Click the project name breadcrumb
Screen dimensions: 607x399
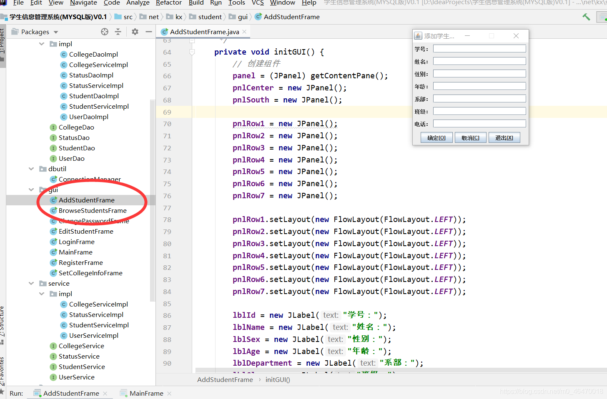[x=54, y=17]
